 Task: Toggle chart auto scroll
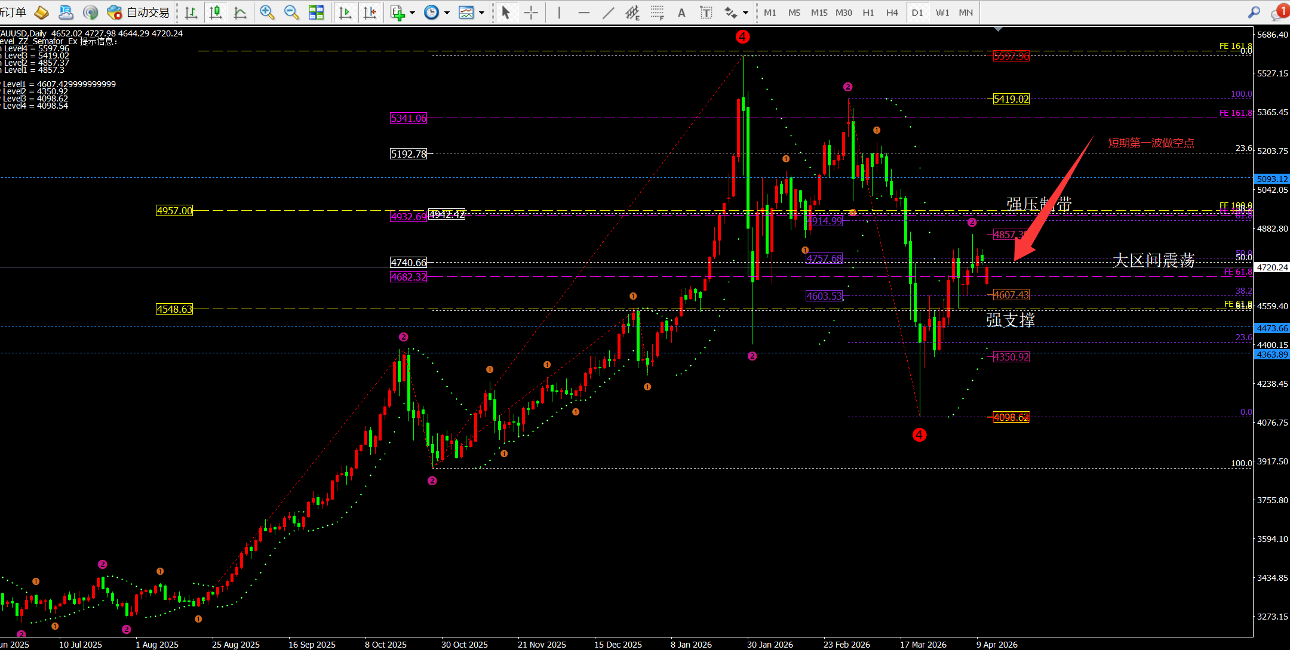[x=345, y=12]
